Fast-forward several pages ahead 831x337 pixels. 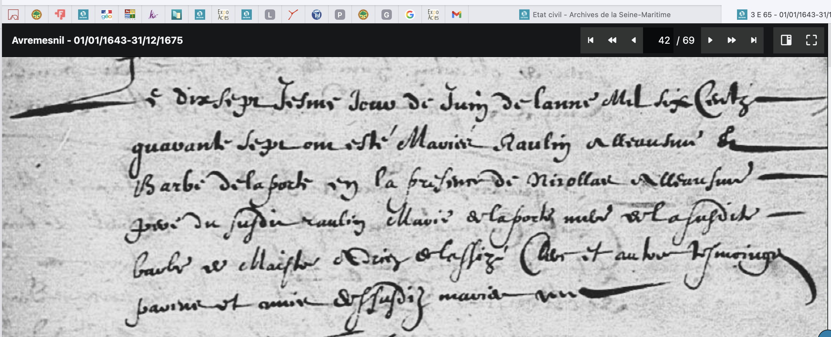coord(732,40)
